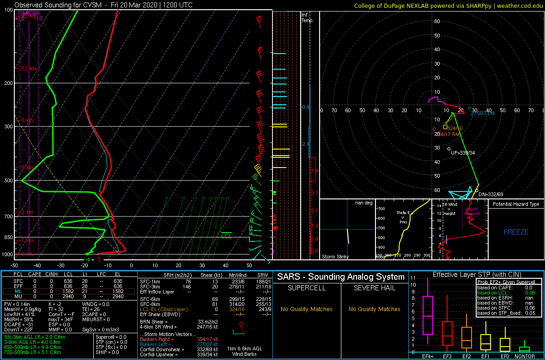Click the green LCL marker on the skew-T
The width and height of the screenshot is (545, 360).
226,235
